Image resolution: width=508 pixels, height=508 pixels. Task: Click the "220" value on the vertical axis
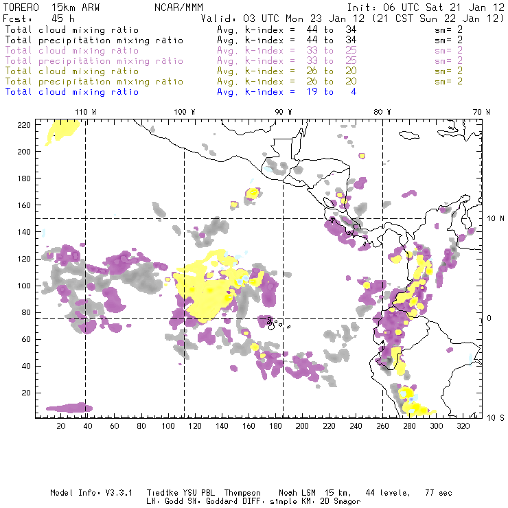[x=24, y=125]
